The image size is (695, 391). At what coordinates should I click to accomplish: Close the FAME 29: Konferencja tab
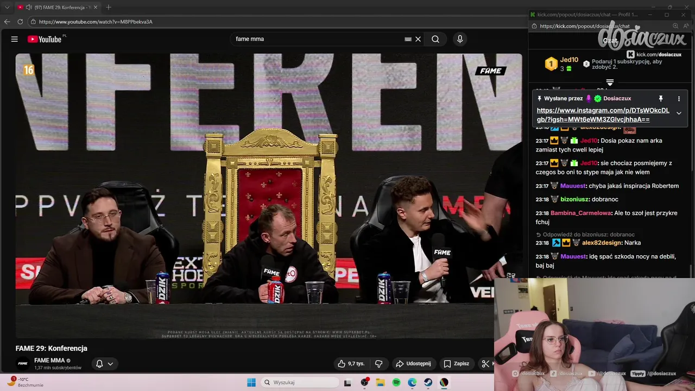(x=96, y=7)
